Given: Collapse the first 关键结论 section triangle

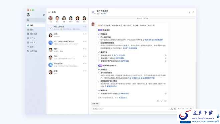Looking at the screenshot, I should [99, 34].
